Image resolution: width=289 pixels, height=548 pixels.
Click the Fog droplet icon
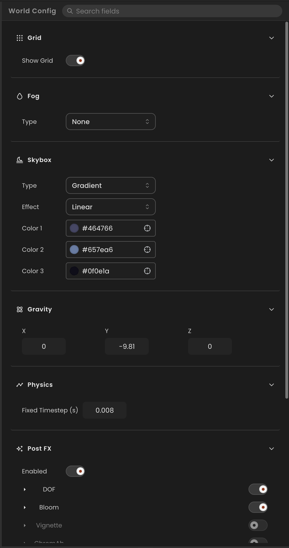(19, 96)
